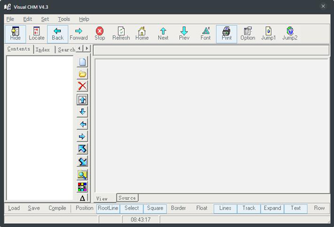This screenshot has height=227, width=334.
Task: Delete item with the red X icon
Action: coord(82,86)
